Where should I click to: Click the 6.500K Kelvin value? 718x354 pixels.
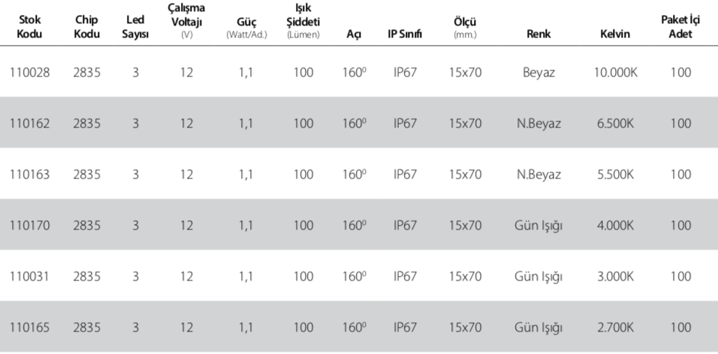615,123
